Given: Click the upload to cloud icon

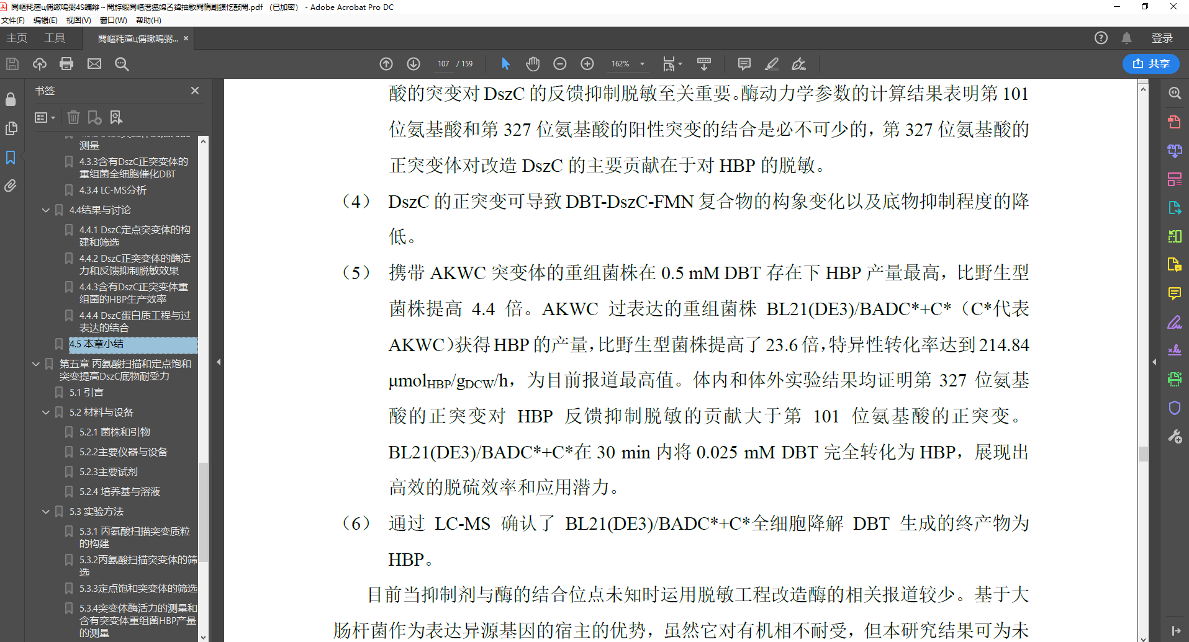Looking at the screenshot, I should pos(40,64).
